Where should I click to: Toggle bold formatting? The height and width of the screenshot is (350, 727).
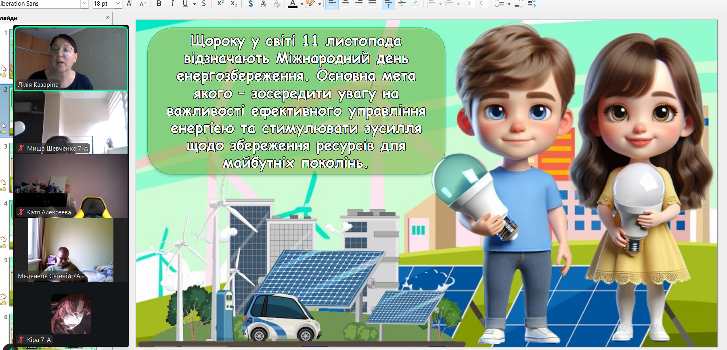pyautogui.click(x=159, y=4)
